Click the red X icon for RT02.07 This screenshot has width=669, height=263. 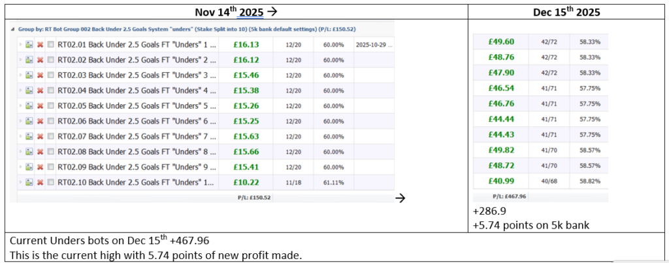coord(40,137)
